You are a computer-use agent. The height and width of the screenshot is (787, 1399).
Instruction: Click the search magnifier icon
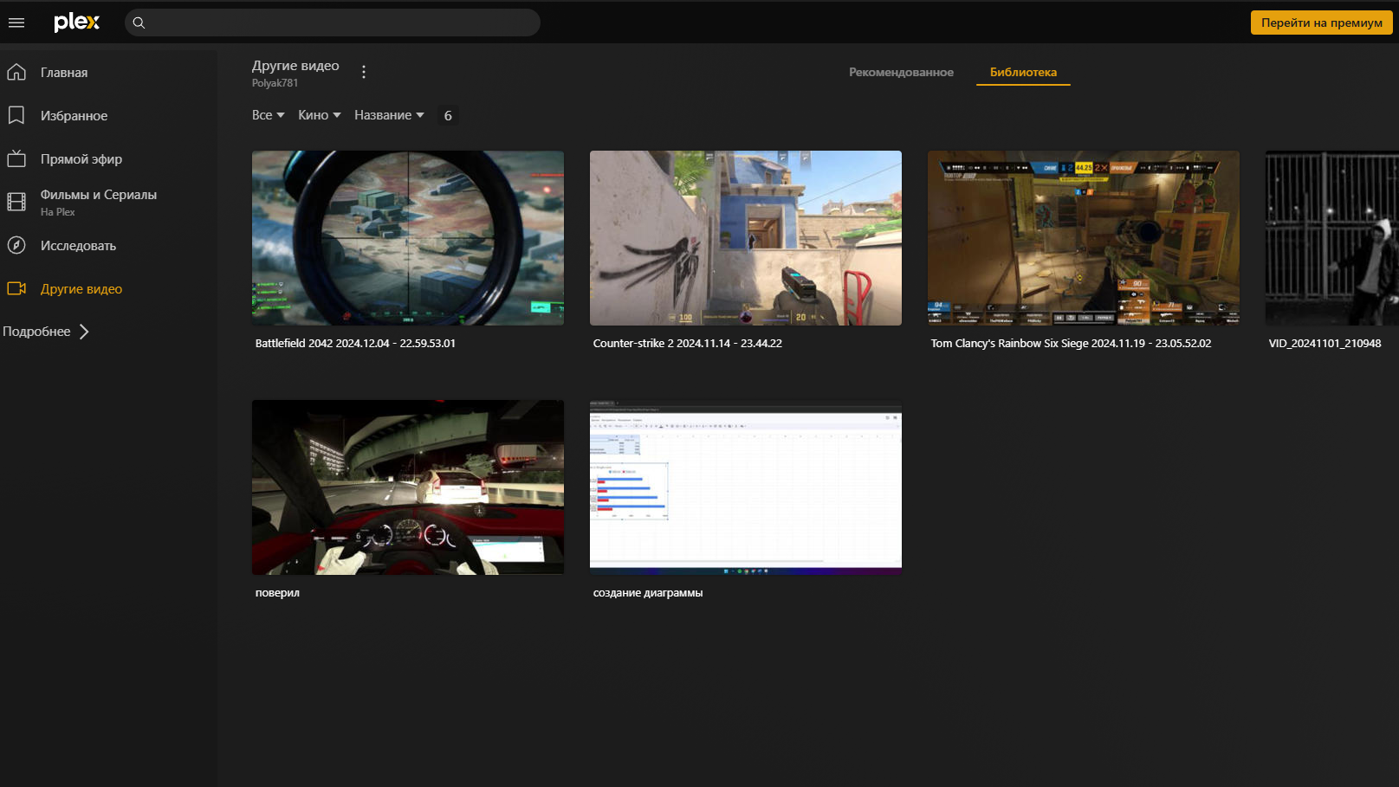click(139, 23)
